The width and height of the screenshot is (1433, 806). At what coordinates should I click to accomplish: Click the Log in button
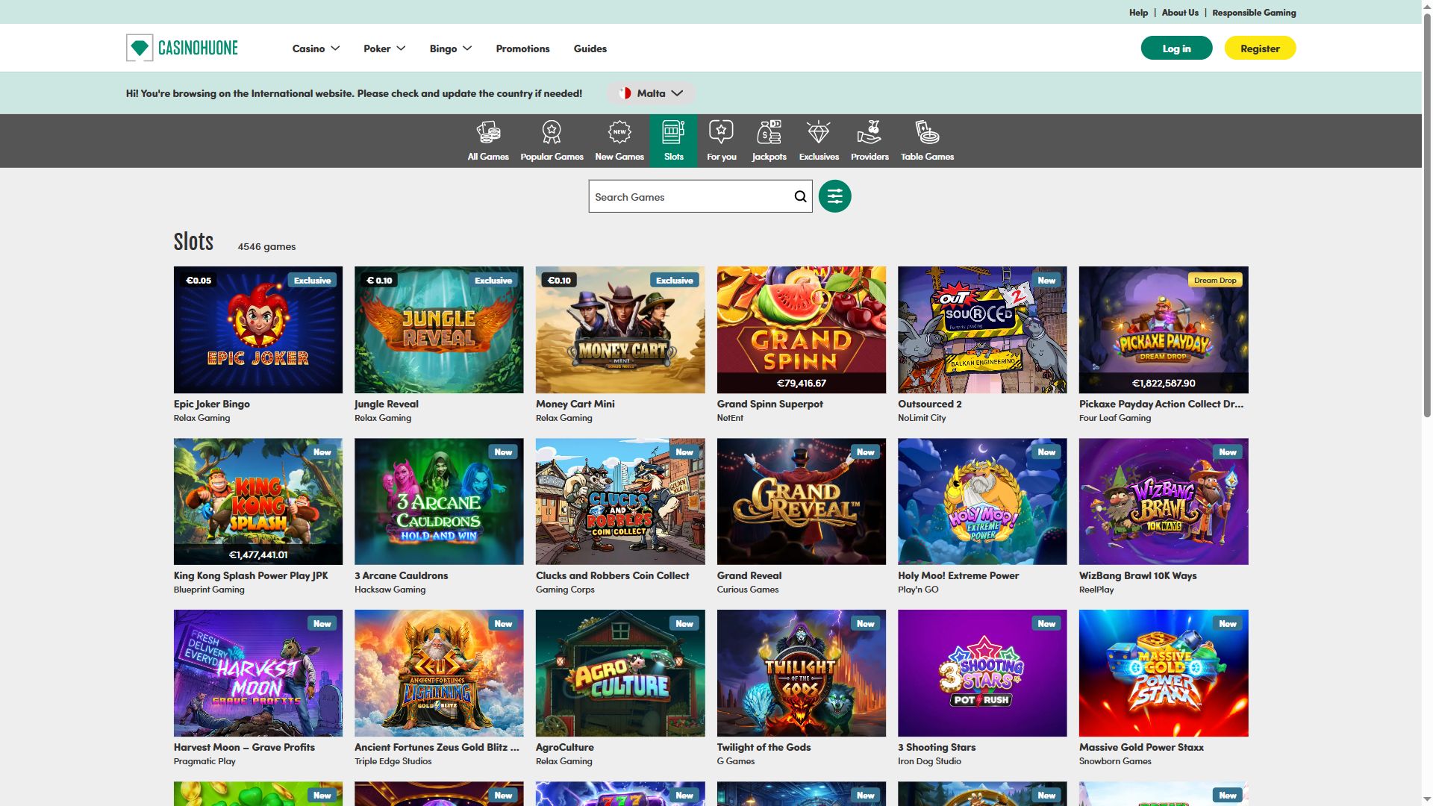1176,49
